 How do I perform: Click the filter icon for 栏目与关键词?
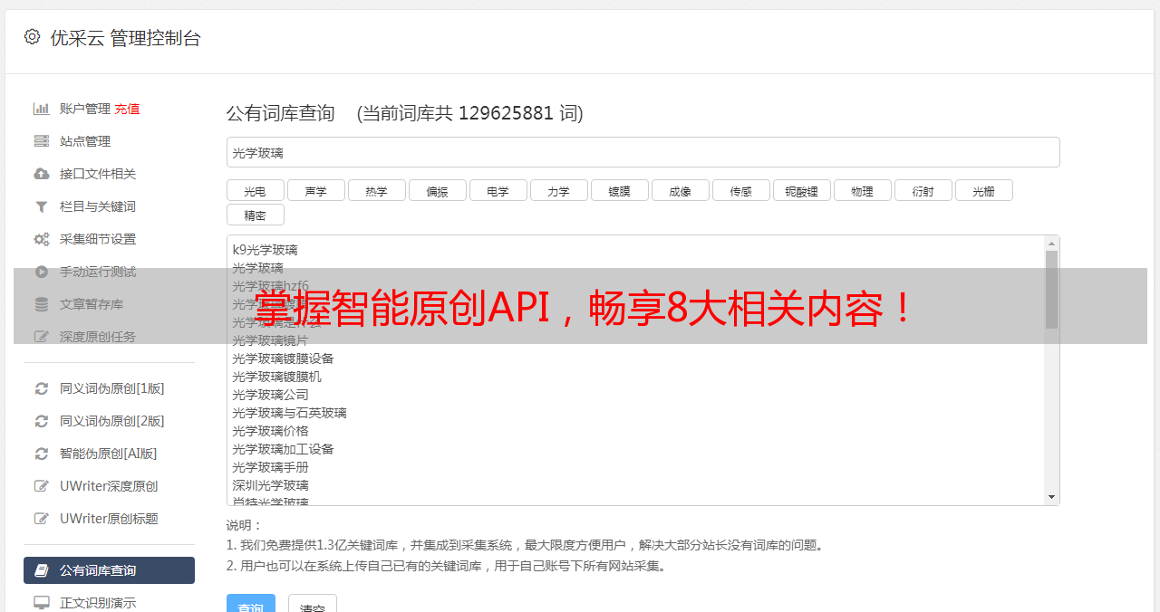42,206
